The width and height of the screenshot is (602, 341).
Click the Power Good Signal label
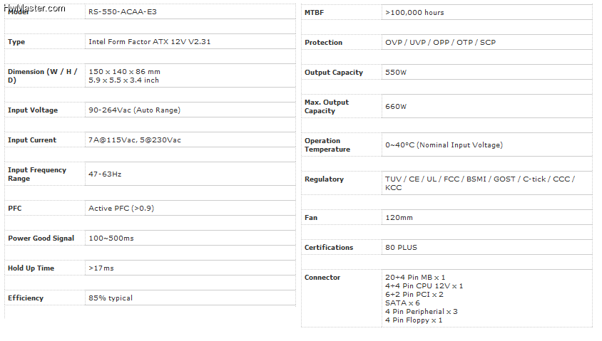(x=41, y=238)
